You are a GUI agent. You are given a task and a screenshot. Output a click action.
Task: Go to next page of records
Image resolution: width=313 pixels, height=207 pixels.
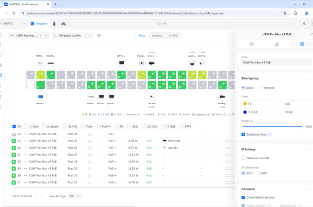pyautogui.click(x=42, y=196)
